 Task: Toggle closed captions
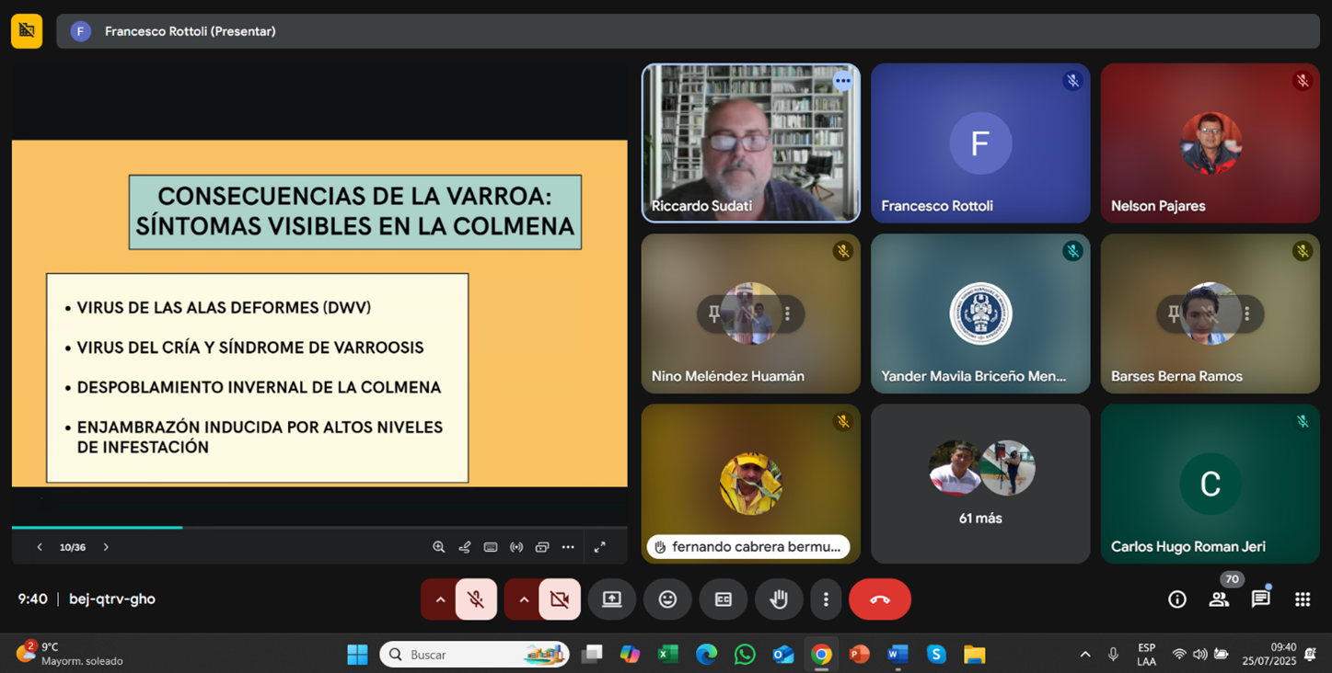pyautogui.click(x=724, y=599)
